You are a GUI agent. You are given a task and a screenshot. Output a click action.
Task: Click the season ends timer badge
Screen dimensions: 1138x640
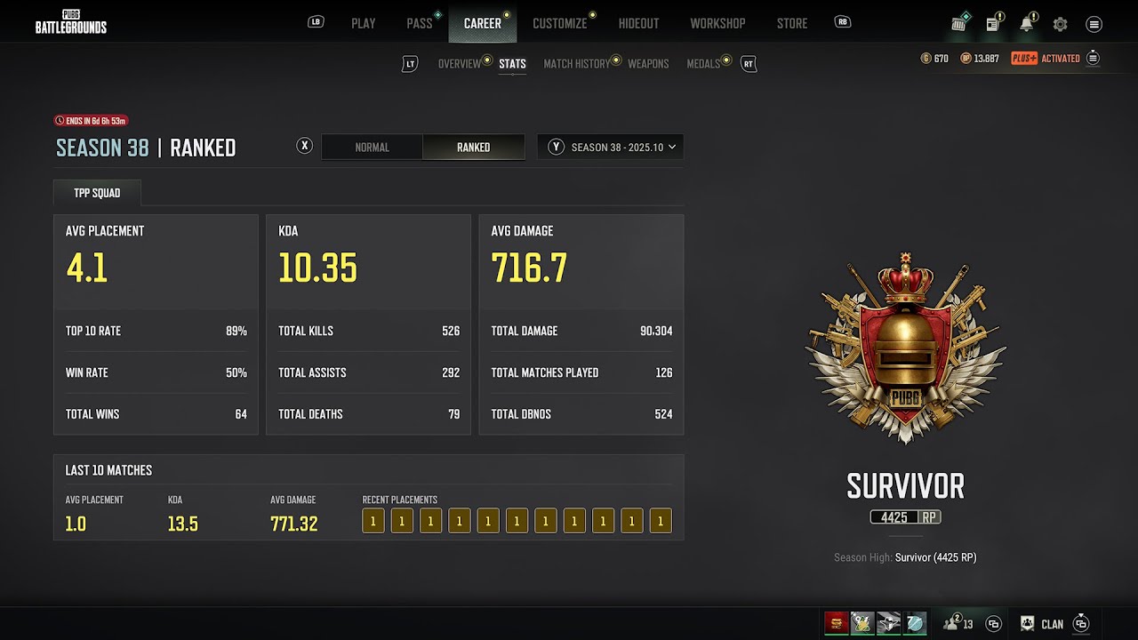pyautogui.click(x=91, y=120)
